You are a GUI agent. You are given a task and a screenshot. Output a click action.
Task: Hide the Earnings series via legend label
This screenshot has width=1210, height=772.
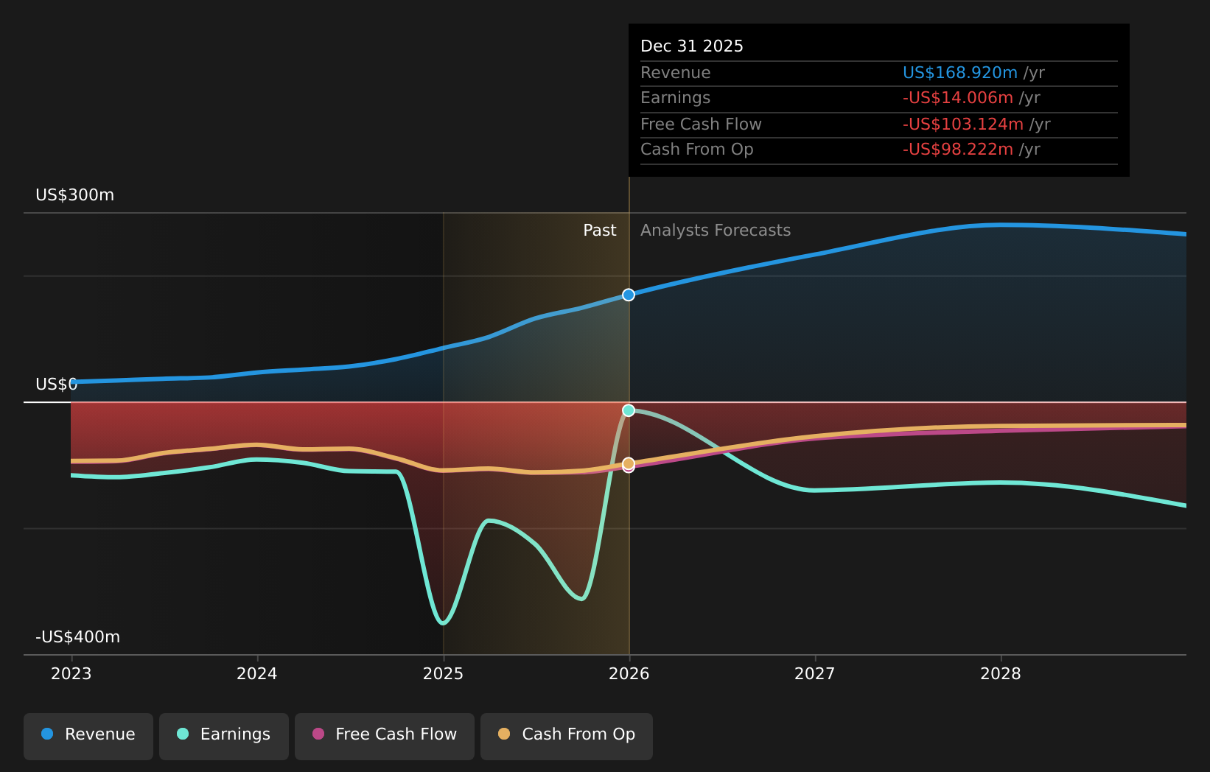point(235,734)
